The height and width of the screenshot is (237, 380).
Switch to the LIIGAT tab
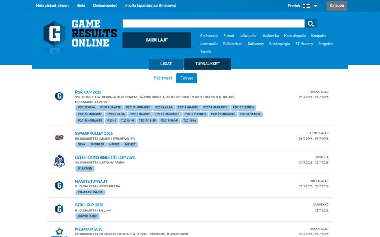[x=166, y=64]
